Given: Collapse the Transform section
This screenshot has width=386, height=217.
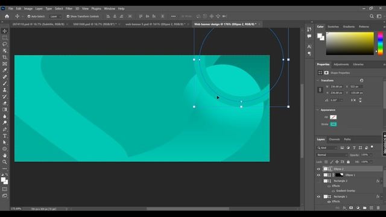Looking at the screenshot, I should click(318, 80).
